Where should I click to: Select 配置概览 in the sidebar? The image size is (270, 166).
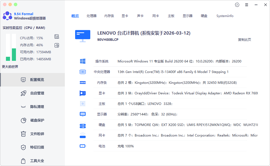pos(33,79)
